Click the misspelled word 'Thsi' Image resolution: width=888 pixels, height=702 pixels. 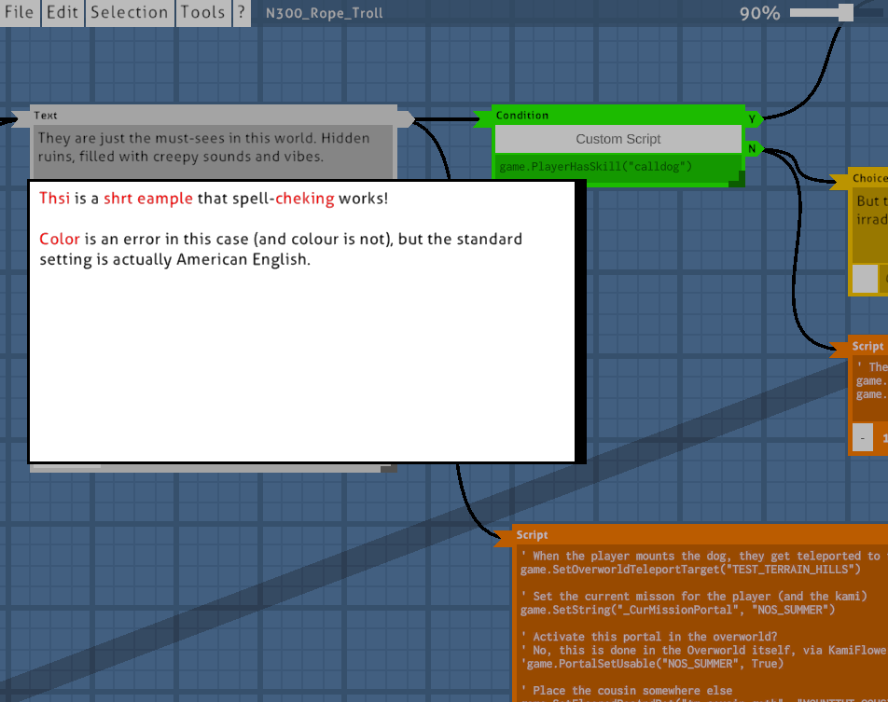pos(55,199)
